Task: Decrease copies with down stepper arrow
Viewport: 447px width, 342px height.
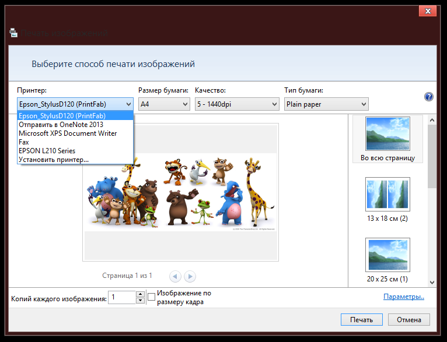Action: pyautogui.click(x=140, y=301)
